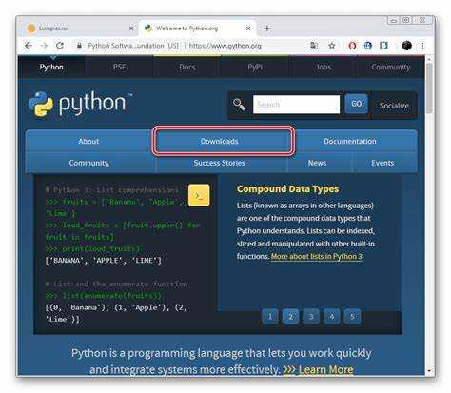Bookmark page with the star icon
The width and height of the screenshot is (451, 393).
coord(332,46)
